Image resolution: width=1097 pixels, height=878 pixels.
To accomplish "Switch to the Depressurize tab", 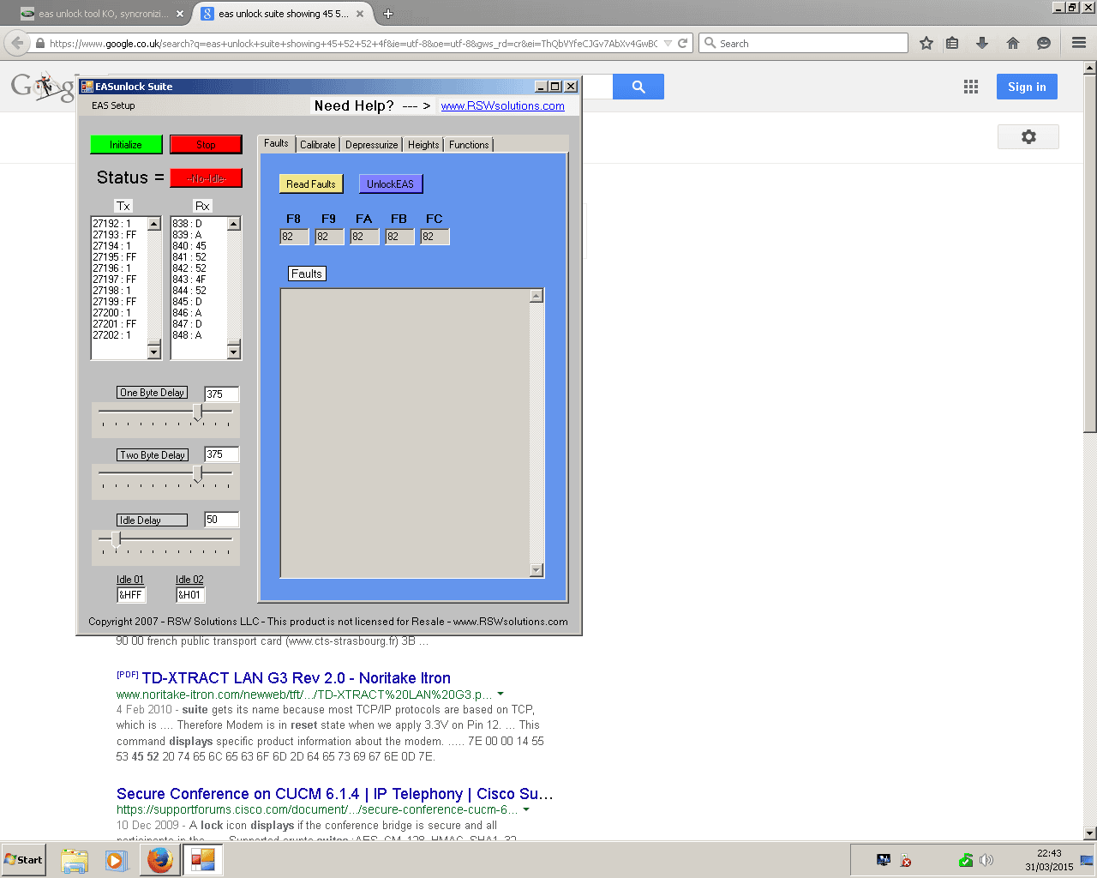I will click(371, 145).
